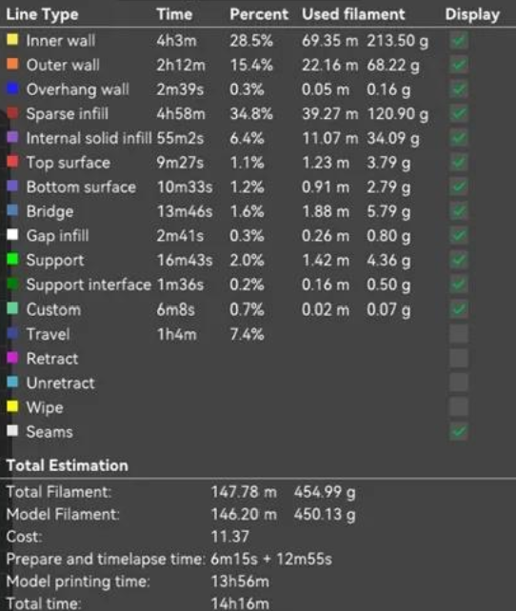Toggle Seams display checkbox
The width and height of the screenshot is (516, 611).
(x=458, y=431)
